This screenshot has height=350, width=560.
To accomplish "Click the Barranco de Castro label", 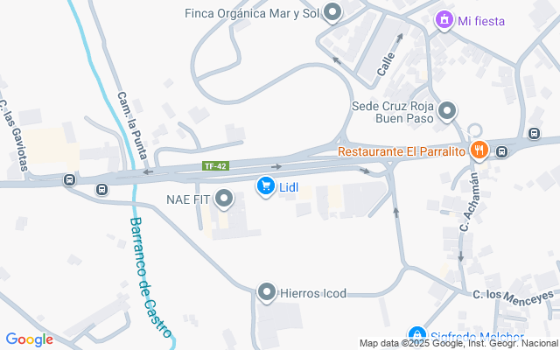I will [150, 277].
